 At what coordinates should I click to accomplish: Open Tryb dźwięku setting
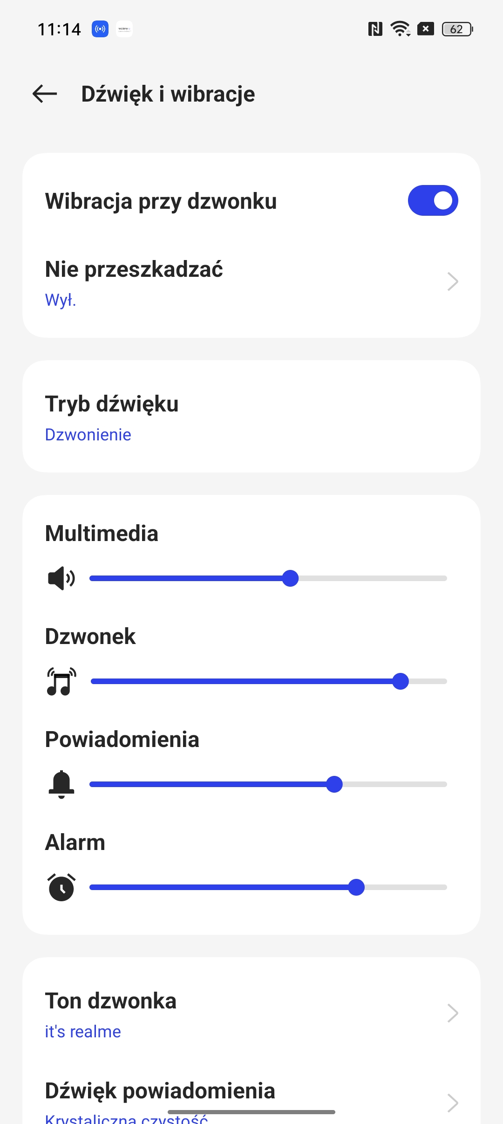click(x=251, y=417)
